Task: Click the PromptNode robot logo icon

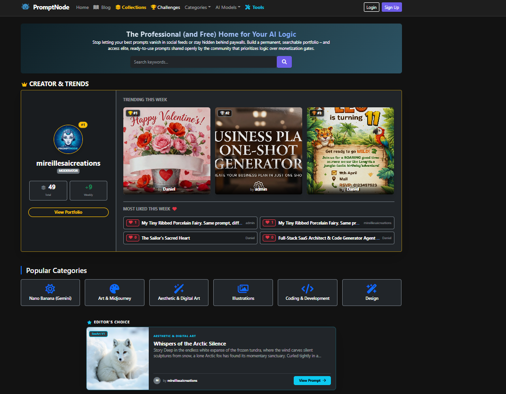Action: (x=25, y=7)
